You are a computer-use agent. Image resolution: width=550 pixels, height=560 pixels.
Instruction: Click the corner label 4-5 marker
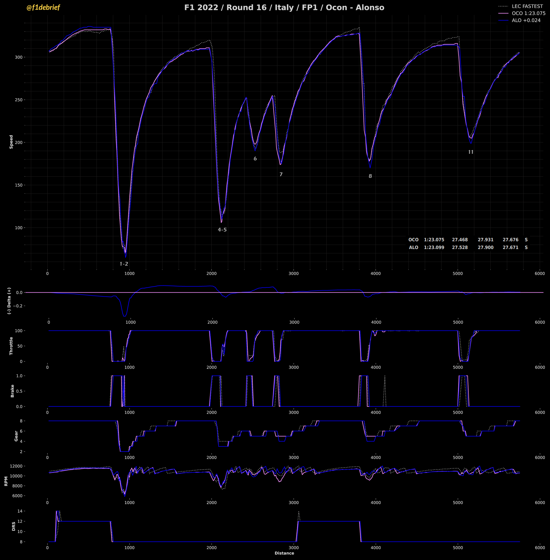[x=222, y=230]
